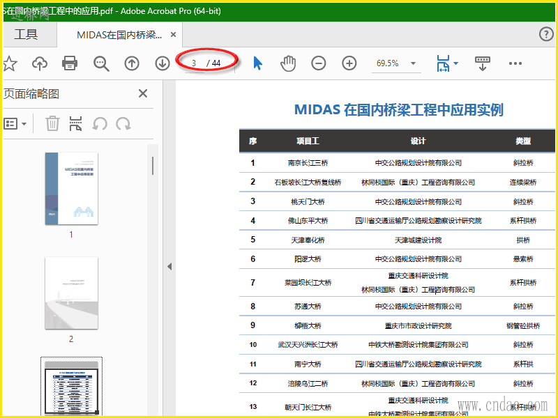The height and width of the screenshot is (418, 558).
Task: Click 悬索桥 type cell
Action: [x=523, y=259]
